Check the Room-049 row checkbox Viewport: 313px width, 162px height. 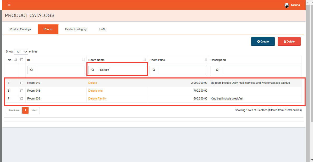point(22,83)
